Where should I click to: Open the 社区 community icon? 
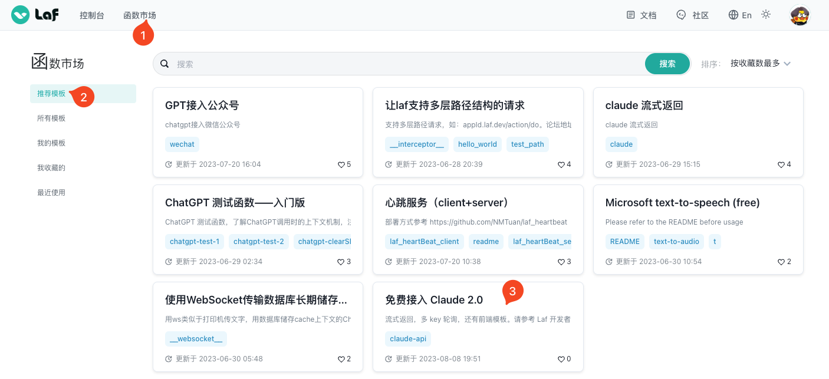[x=682, y=15]
